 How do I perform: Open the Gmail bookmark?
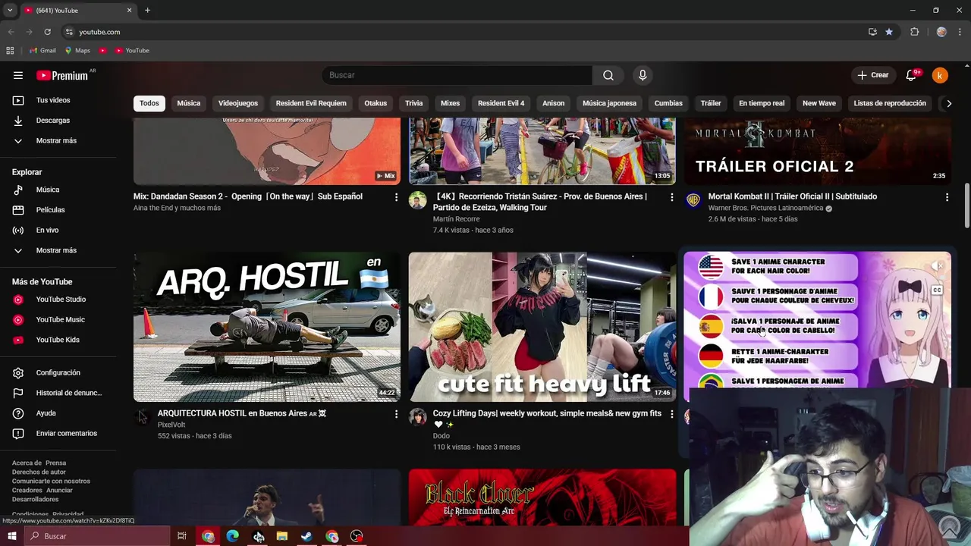click(x=42, y=50)
